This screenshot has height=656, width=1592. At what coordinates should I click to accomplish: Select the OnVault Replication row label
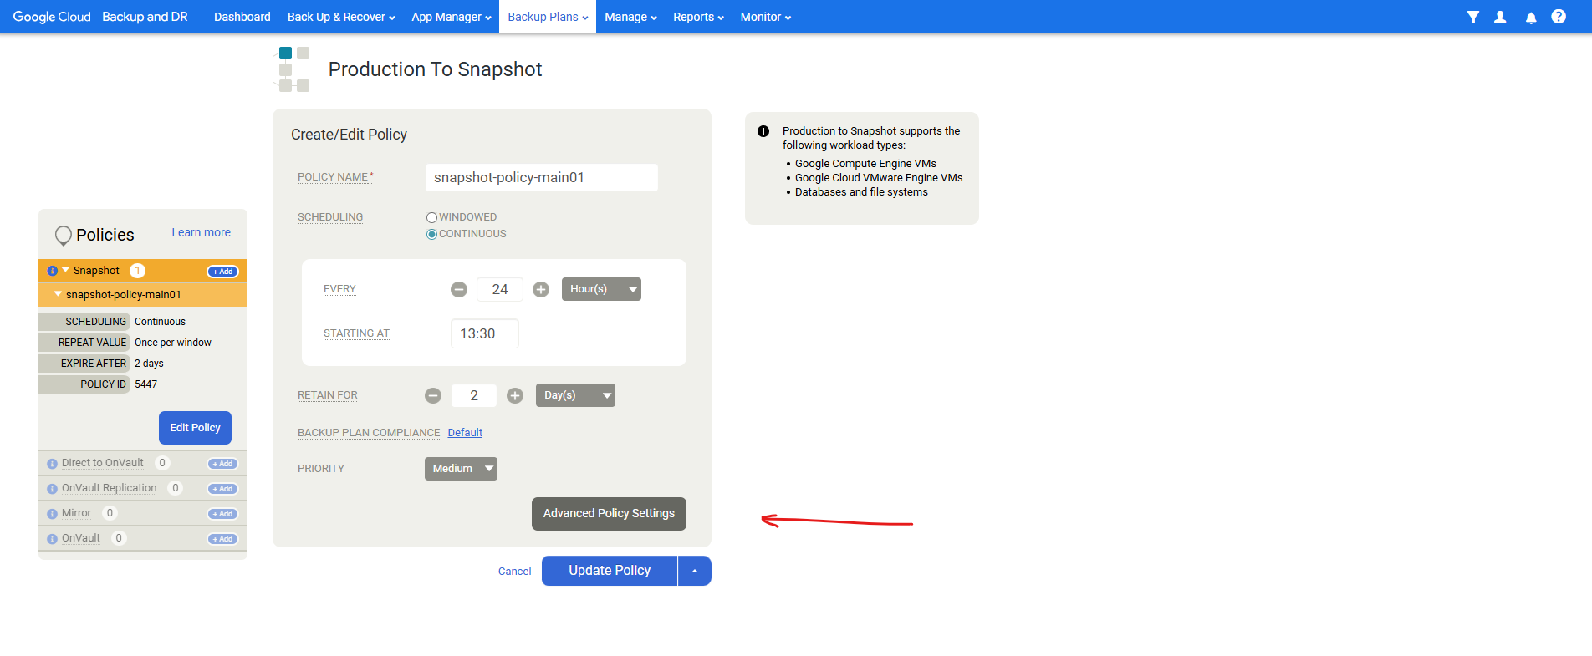click(x=110, y=488)
